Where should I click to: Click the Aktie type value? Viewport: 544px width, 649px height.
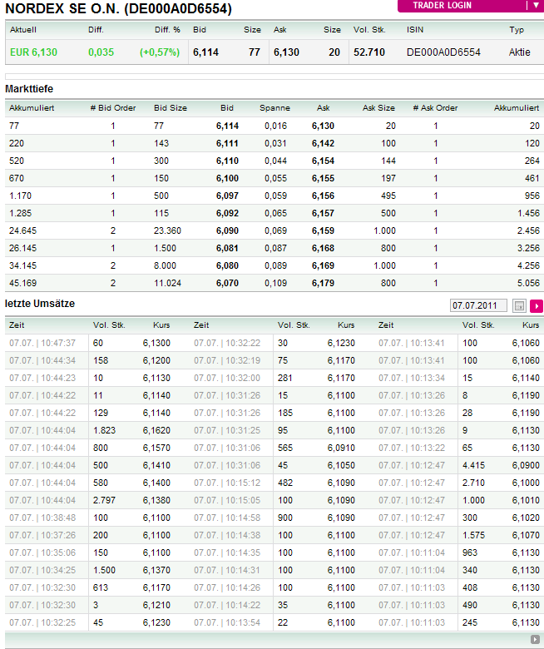click(520, 52)
